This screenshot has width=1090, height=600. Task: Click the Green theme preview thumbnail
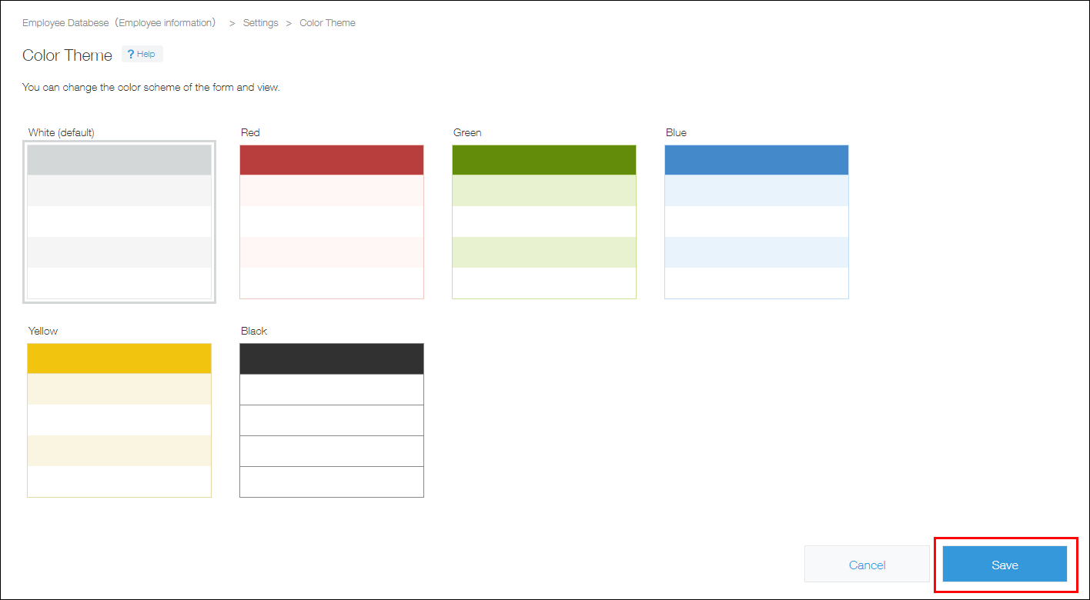(x=543, y=222)
